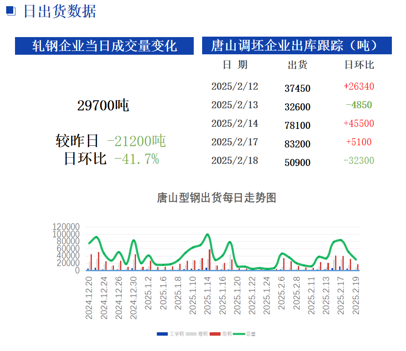Click the -41.7% day-over-day percentage
The image size is (406, 351).
tap(136, 159)
